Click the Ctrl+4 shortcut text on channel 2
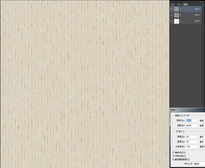 (x=197, y=15)
